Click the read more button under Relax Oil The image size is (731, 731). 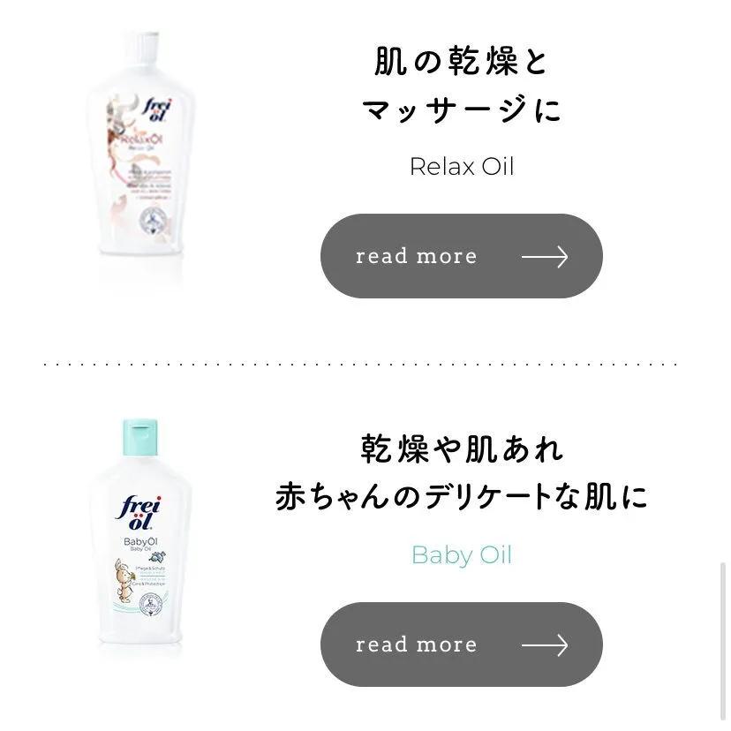(x=462, y=256)
